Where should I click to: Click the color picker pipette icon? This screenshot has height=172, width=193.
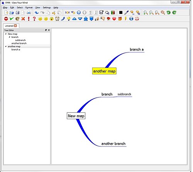(x=127, y=12)
